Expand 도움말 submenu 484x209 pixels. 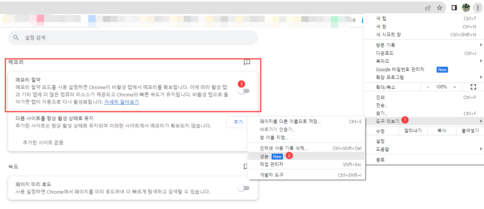[424, 149]
